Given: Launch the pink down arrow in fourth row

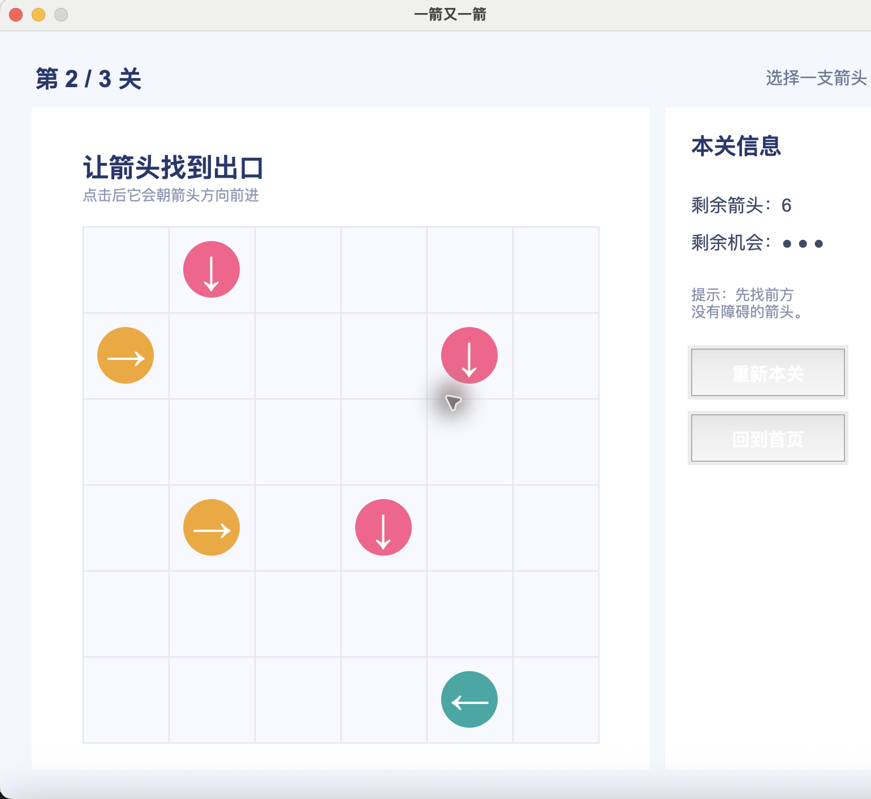Looking at the screenshot, I should pos(383,527).
